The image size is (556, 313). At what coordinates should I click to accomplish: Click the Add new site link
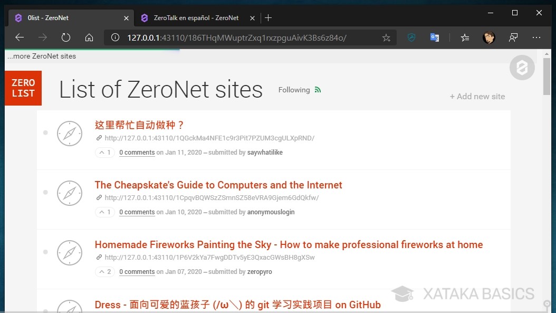[477, 96]
